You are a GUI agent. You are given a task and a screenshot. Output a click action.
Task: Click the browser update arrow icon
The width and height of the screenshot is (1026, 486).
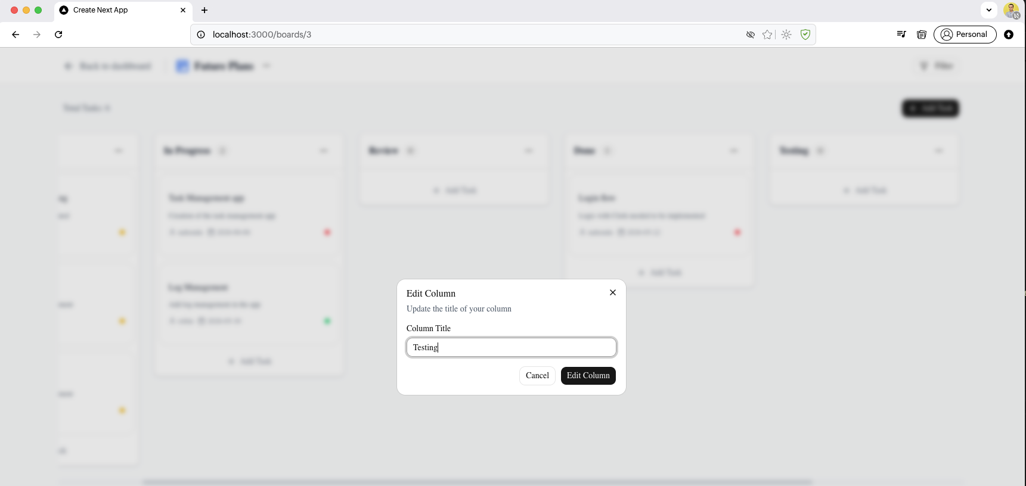[1009, 35]
